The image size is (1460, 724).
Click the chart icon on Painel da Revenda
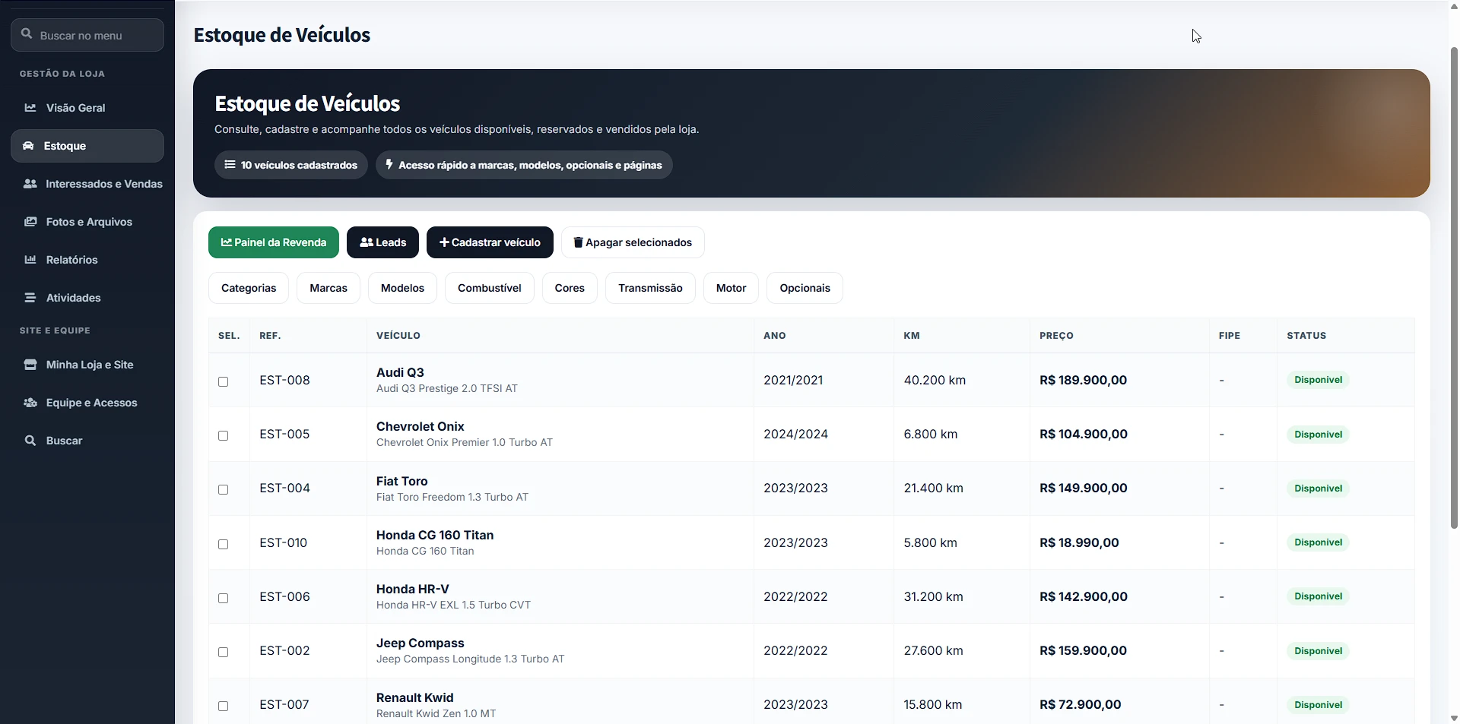point(227,242)
